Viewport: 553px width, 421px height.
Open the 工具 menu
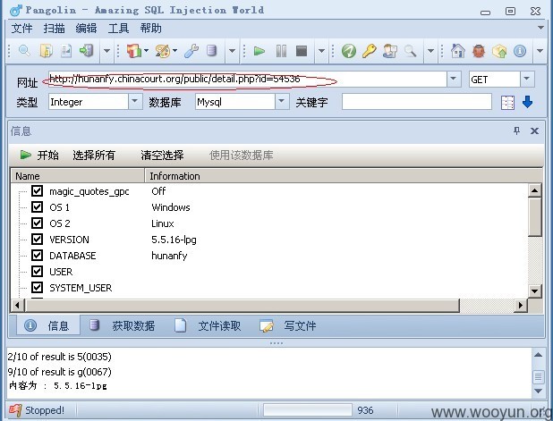coord(118,29)
